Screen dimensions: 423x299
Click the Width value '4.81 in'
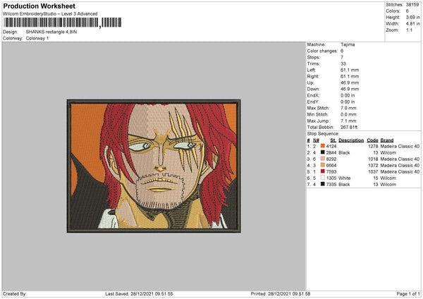pyautogui.click(x=412, y=24)
